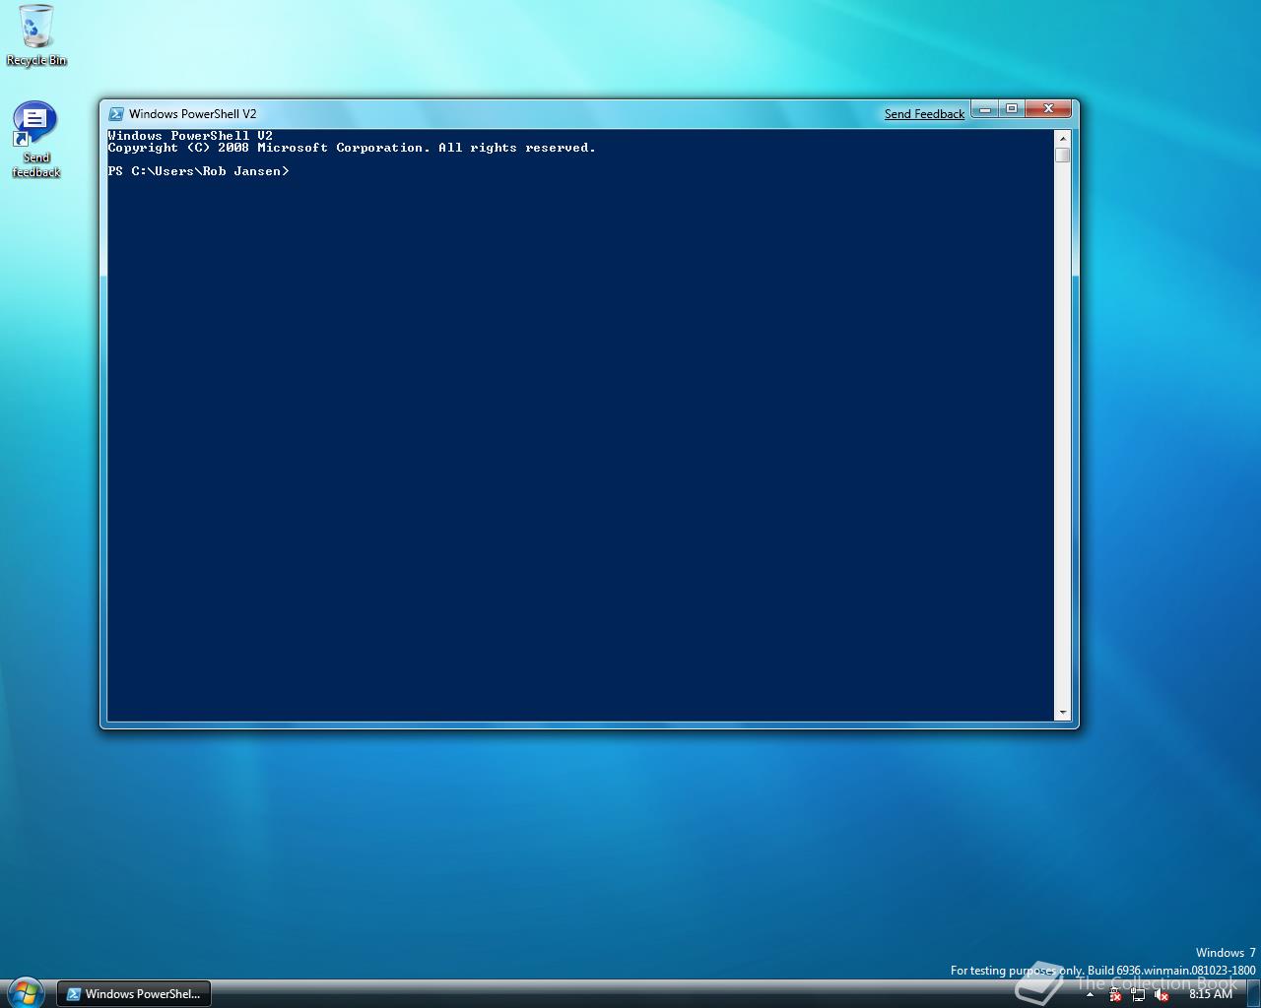This screenshot has width=1261, height=1008.
Task: Click the Action Center flag in the tray
Action: click(1114, 994)
